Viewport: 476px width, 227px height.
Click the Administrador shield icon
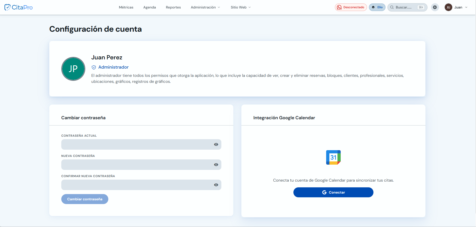[94, 67]
